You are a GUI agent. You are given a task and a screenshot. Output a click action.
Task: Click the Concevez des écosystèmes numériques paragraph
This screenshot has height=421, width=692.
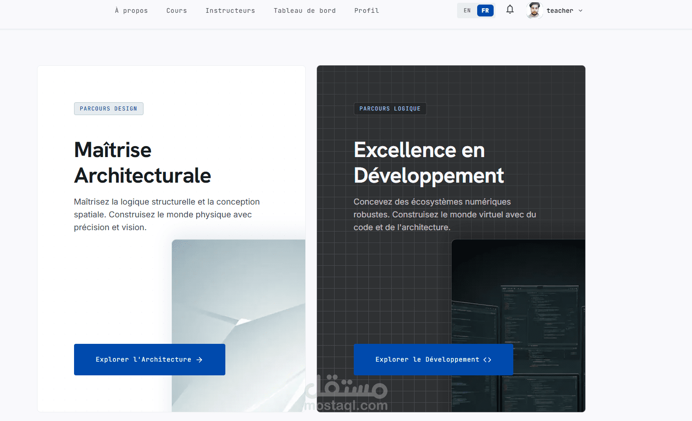point(445,215)
